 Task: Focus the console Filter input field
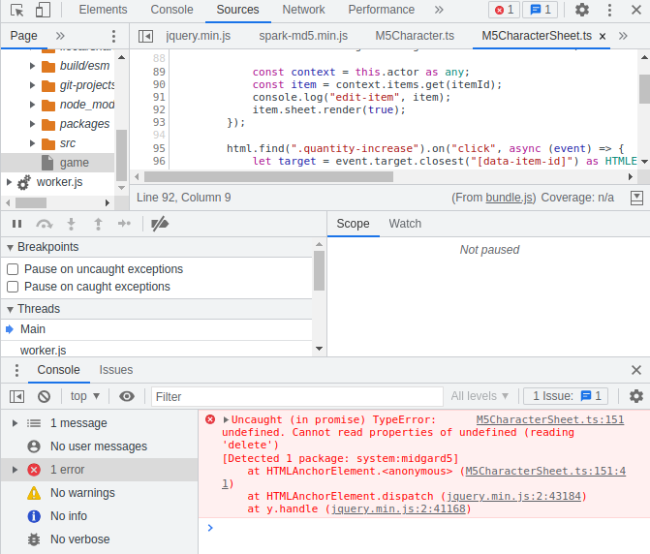coord(295,396)
